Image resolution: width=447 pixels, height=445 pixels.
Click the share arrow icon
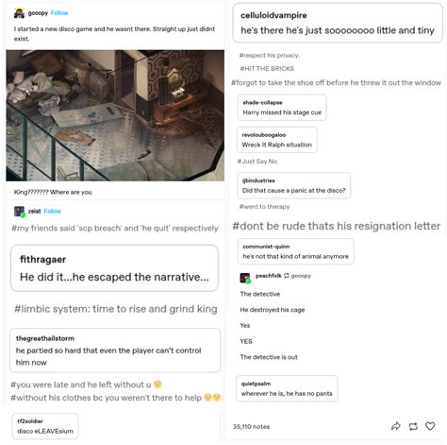point(396,426)
